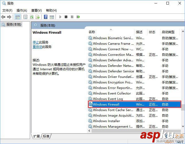185x144 pixels.
Task: Select the Windows Encryption Provider service name
Action: (x=113, y=82)
